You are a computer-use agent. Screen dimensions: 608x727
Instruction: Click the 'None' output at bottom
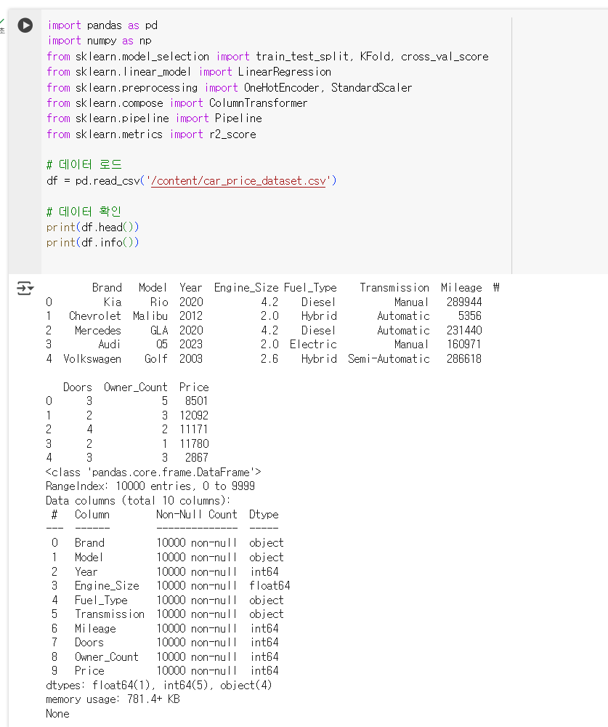57,714
